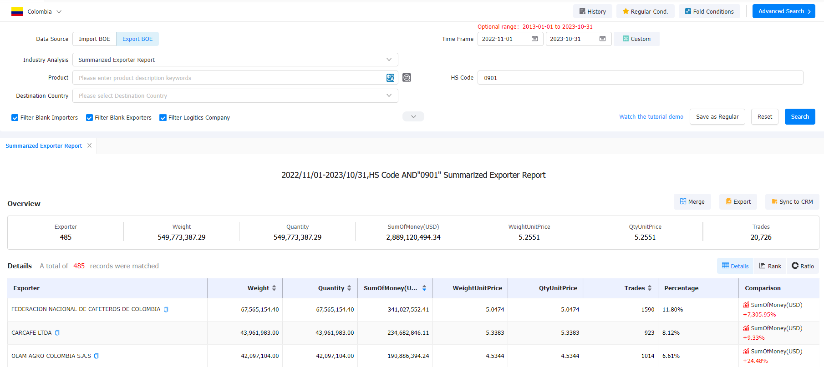824x367 pixels.
Task: Run the Search
Action: [800, 117]
